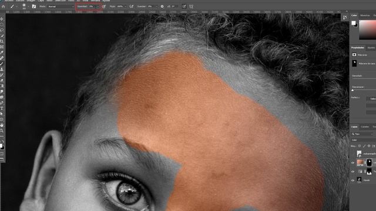Screen dimensions: 376x211
Task: Switch to the Propiedades tab
Action: pos(358,47)
